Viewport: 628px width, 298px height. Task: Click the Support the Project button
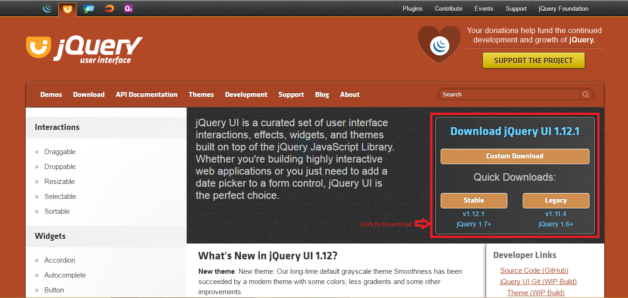pos(533,61)
